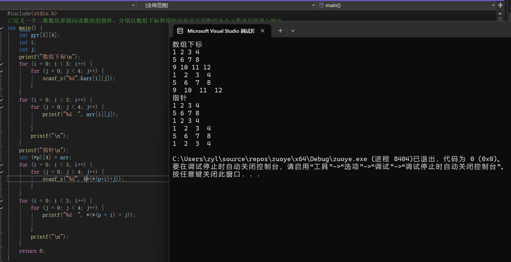The height and width of the screenshot is (262, 511).
Task: Open the (全局范围) scope dropdown
Action: 313,5
